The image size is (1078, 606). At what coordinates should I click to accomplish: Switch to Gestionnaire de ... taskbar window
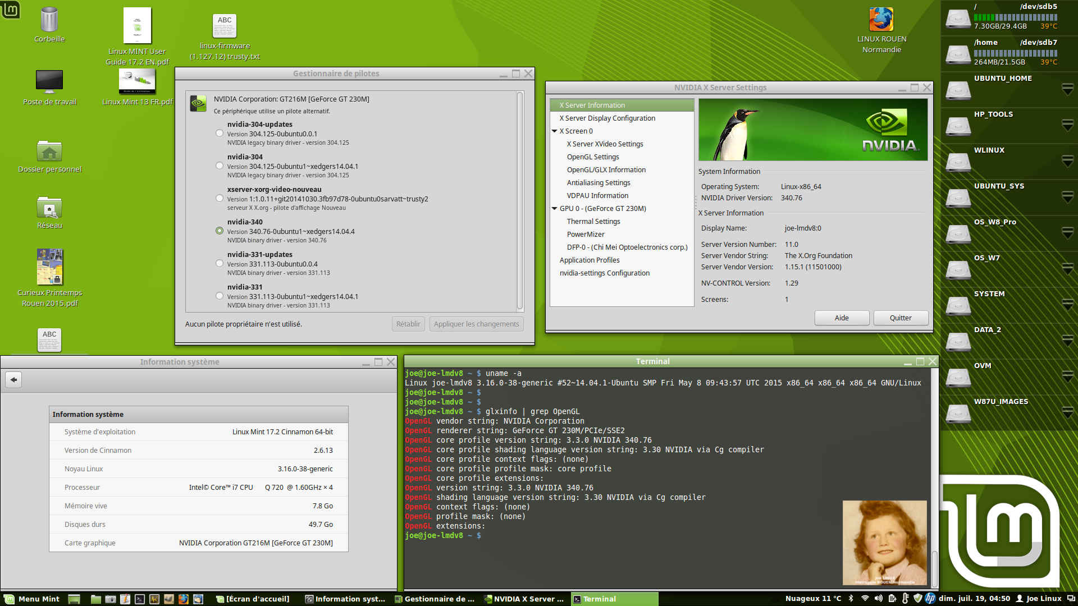pos(435,599)
